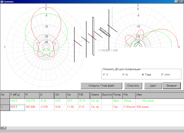Maximize the window using title bar button
The image size is (184, 133).
coord(179,1)
